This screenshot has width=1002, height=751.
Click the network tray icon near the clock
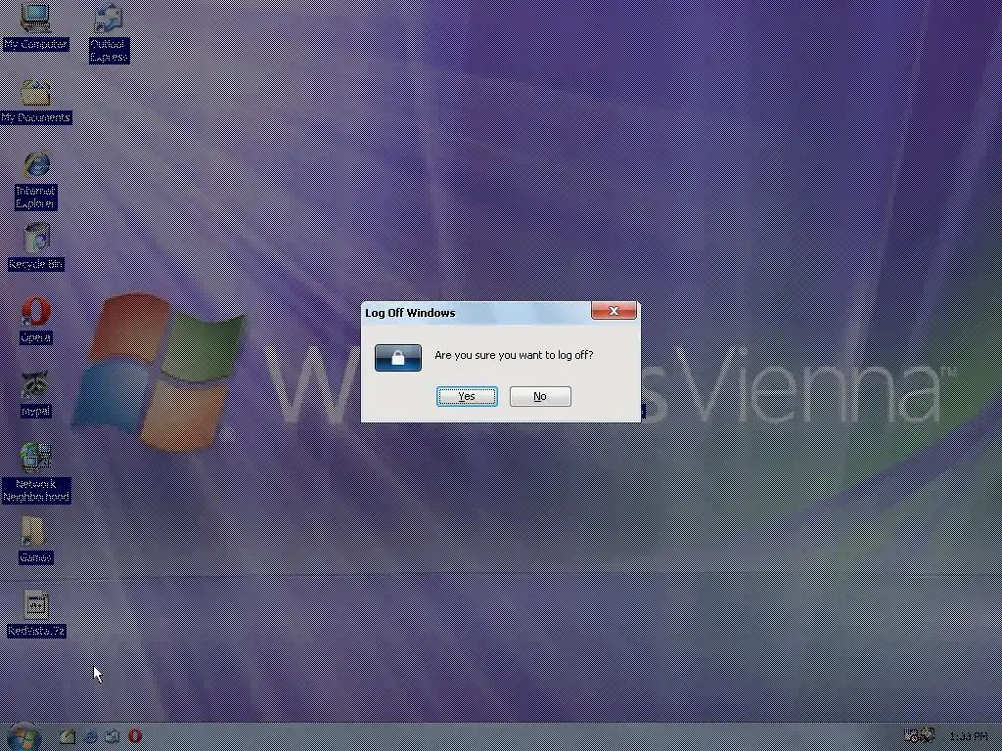click(911, 736)
